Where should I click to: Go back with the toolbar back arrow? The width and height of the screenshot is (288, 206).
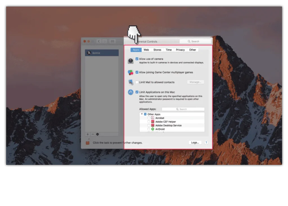tap(99, 41)
